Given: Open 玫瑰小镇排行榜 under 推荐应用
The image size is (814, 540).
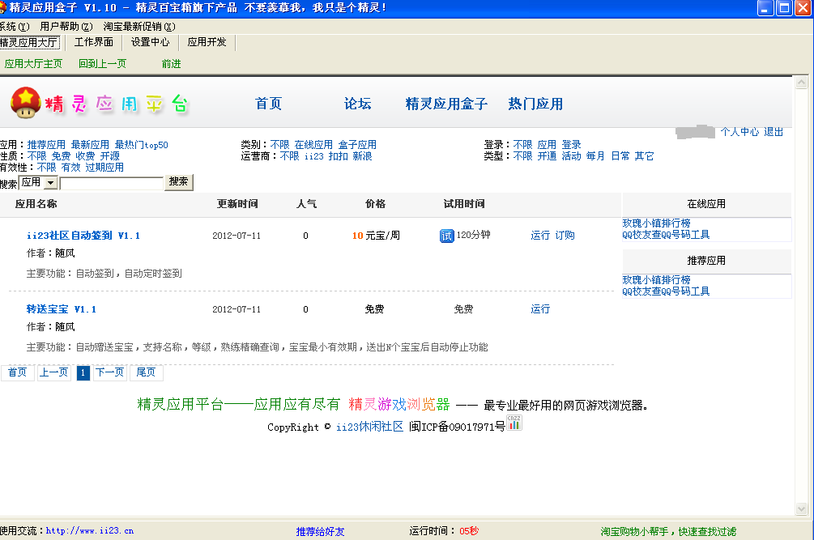Looking at the screenshot, I should tap(656, 279).
